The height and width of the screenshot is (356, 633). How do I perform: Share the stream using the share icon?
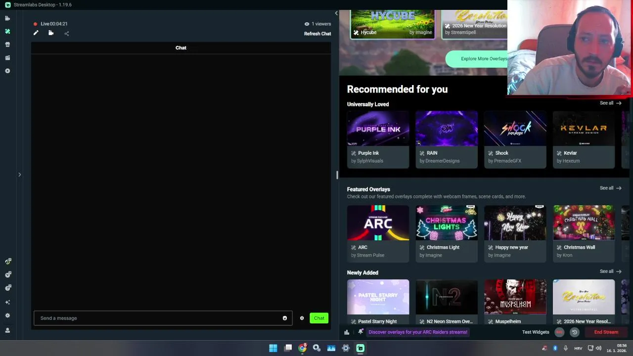(67, 34)
